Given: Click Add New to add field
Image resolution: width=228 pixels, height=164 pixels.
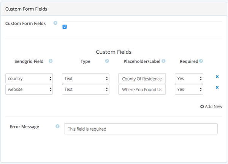Looking at the screenshot, I should point(211,107).
